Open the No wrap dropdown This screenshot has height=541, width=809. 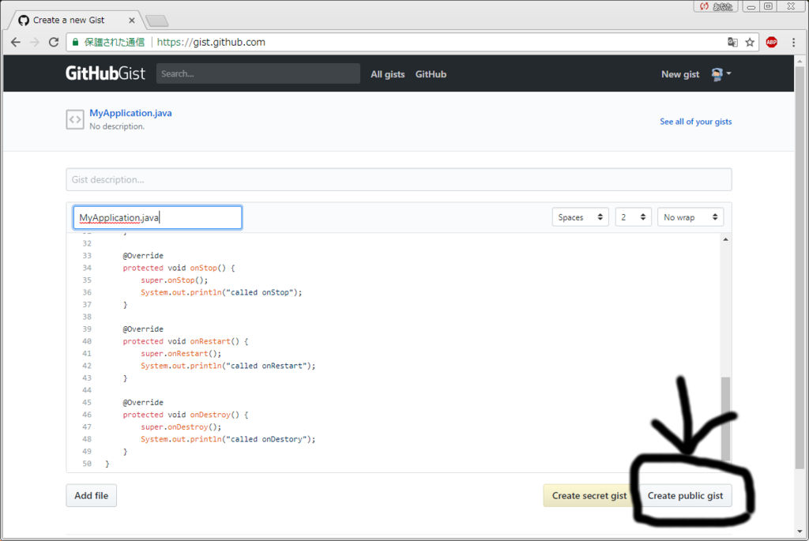tap(690, 217)
